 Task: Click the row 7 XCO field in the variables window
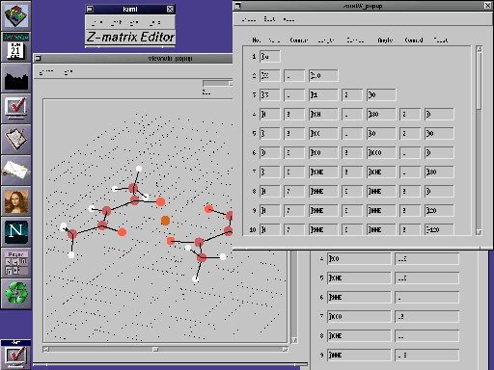click(359, 317)
